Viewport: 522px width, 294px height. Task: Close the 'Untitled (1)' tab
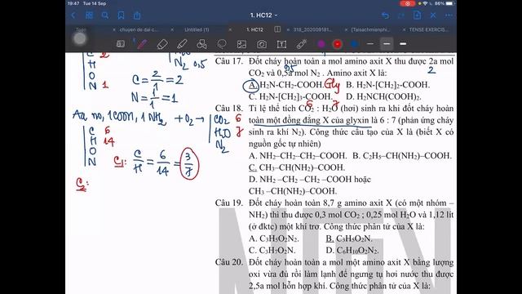(172, 29)
